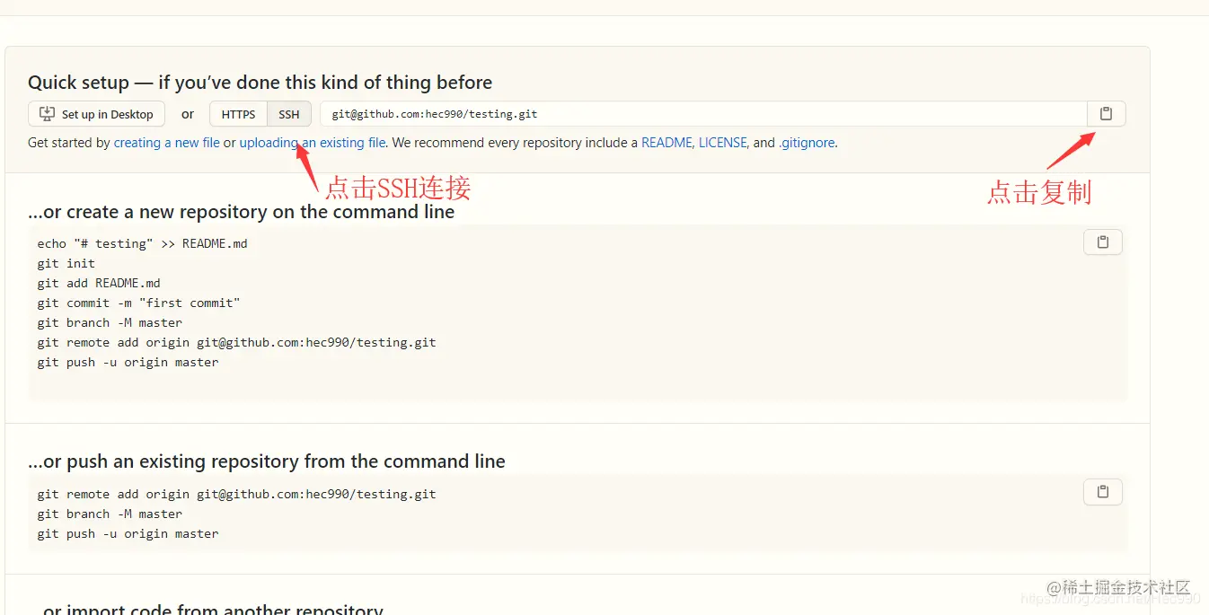Click the git add README.md line
The width and height of the screenshot is (1209, 615).
point(99,283)
